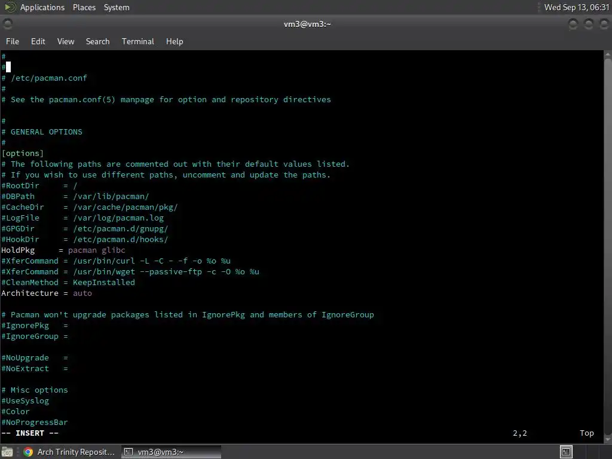Click the terminal vertical scrollbar
This screenshot has width=612, height=459.
[x=608, y=246]
